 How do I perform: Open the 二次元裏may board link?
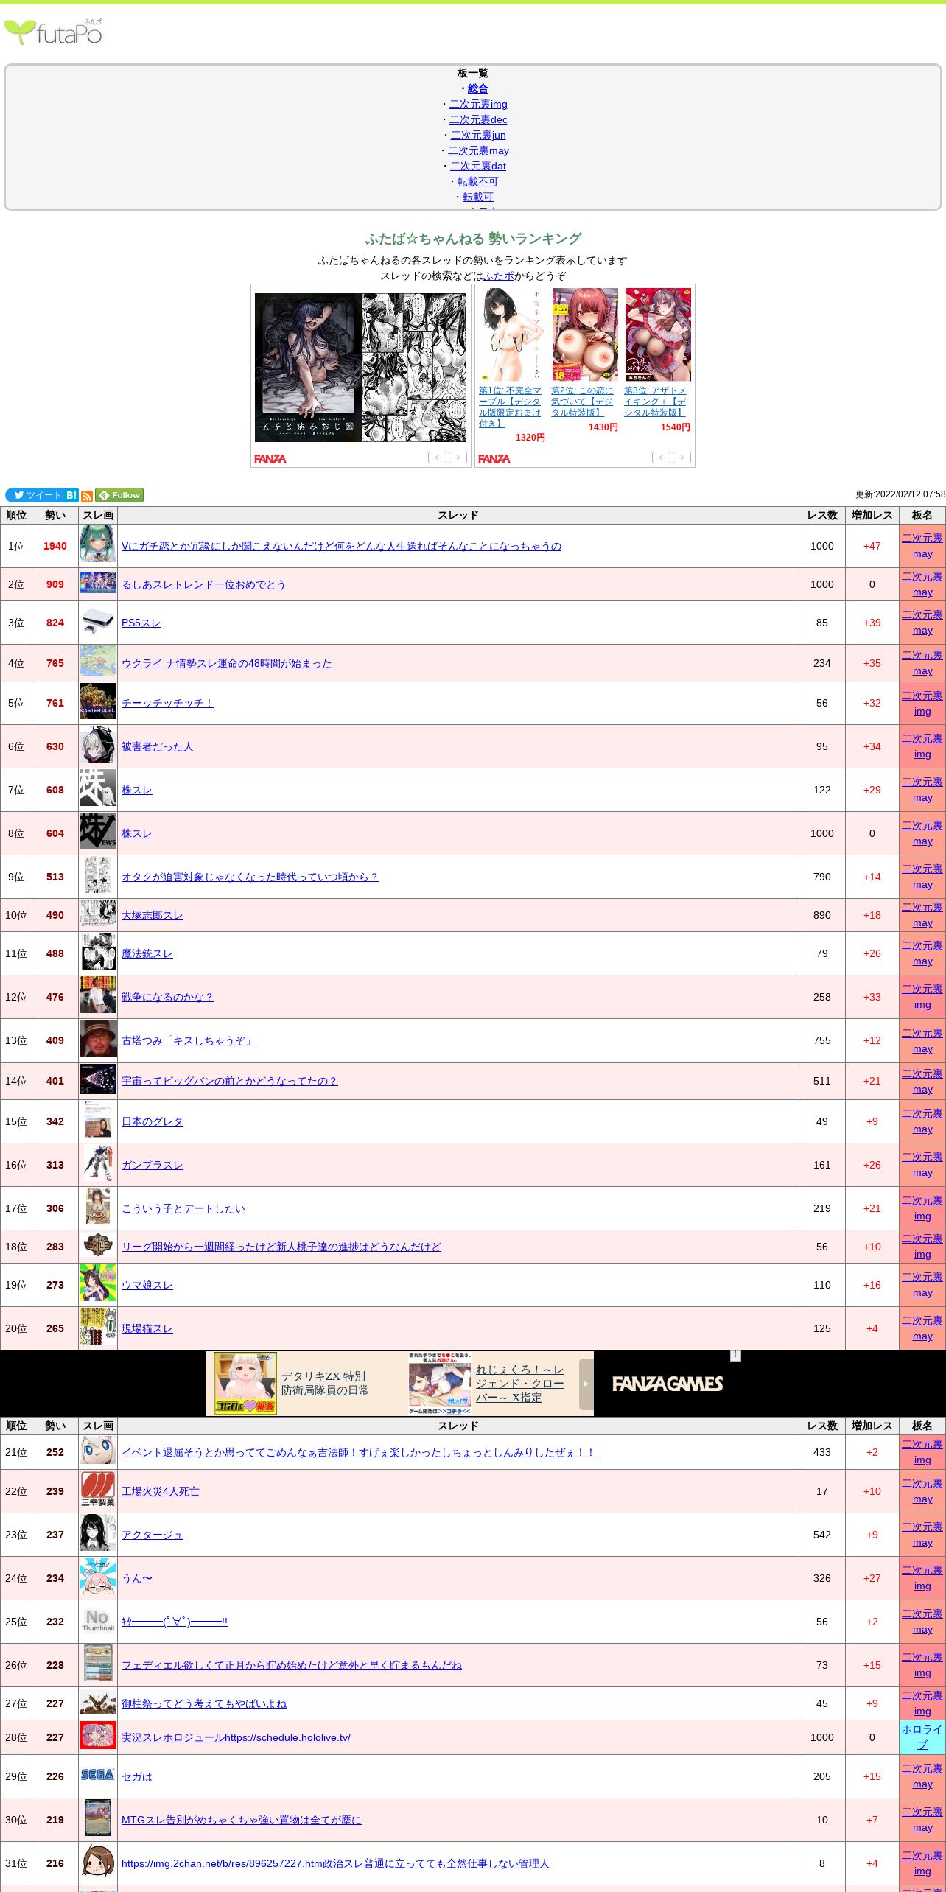click(478, 150)
